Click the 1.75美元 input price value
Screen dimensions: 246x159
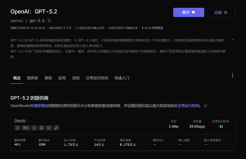pos(71,145)
